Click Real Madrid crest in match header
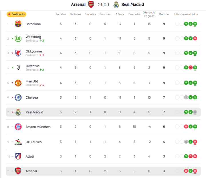Screen dimensions: 206x178 coord(116,5)
